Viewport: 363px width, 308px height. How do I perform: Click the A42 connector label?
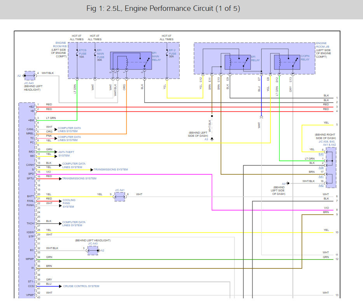pos(321,186)
